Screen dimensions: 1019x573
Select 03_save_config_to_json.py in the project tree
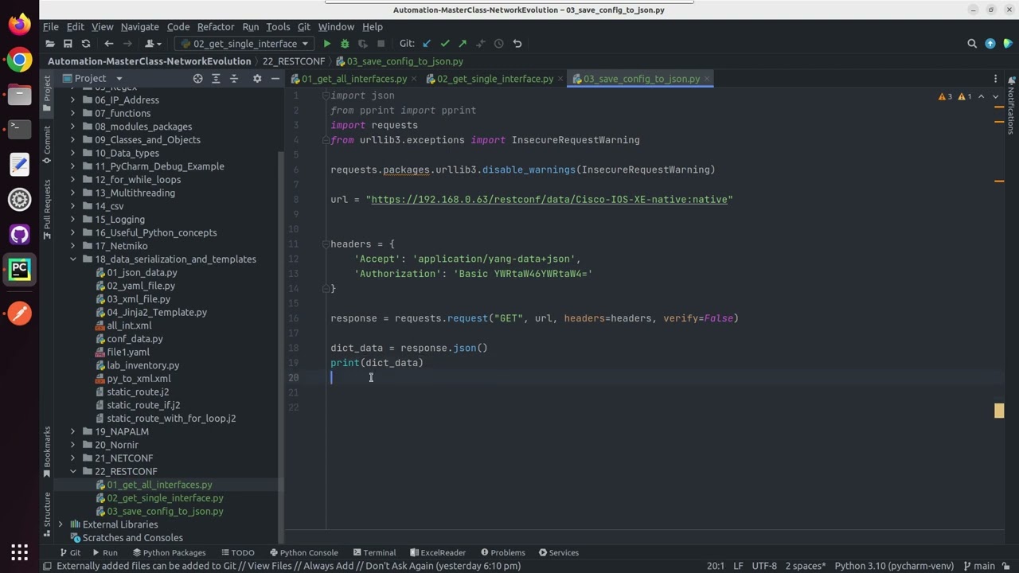click(165, 512)
